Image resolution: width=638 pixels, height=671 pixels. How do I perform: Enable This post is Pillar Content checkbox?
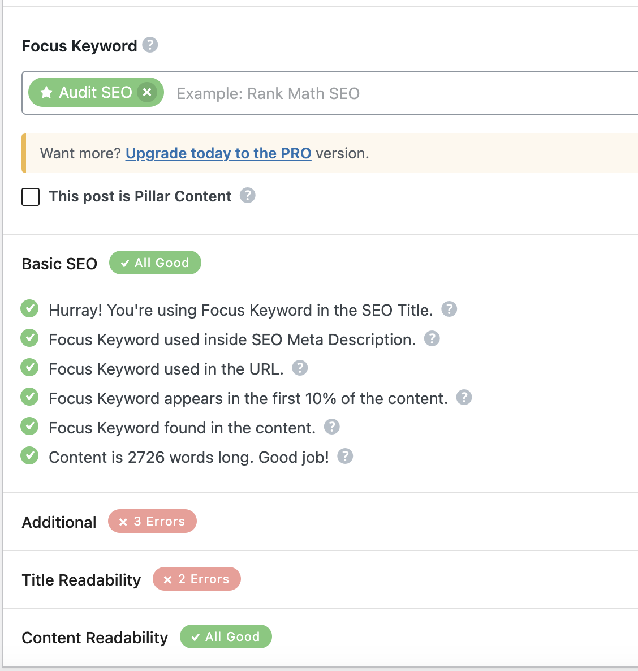pyautogui.click(x=31, y=197)
